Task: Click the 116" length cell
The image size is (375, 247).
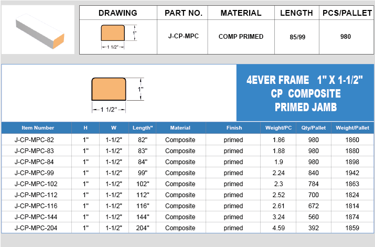Action: coord(143,206)
